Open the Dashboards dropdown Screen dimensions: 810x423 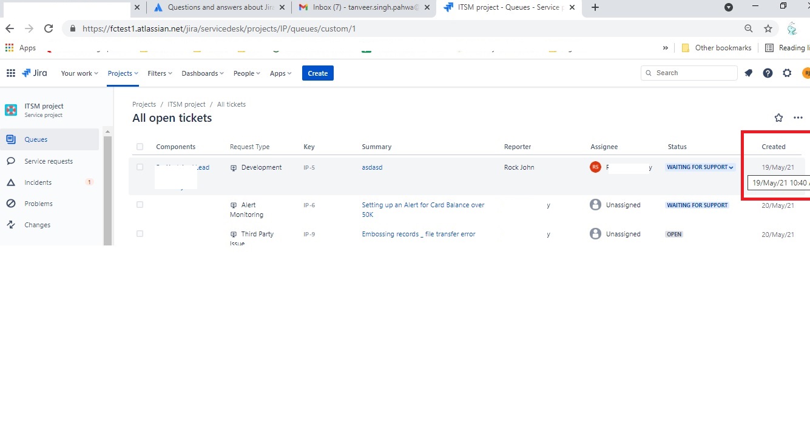coord(203,73)
